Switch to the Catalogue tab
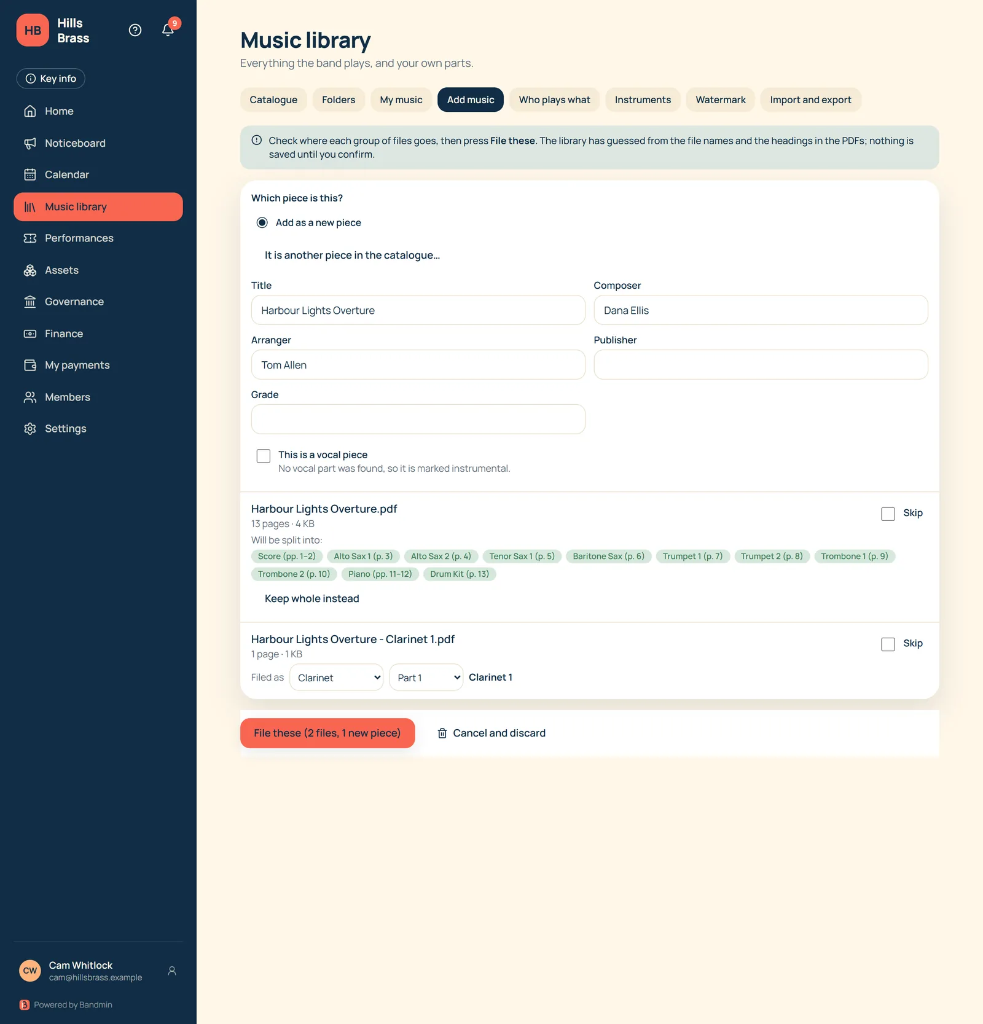This screenshot has height=1024, width=983. click(273, 100)
